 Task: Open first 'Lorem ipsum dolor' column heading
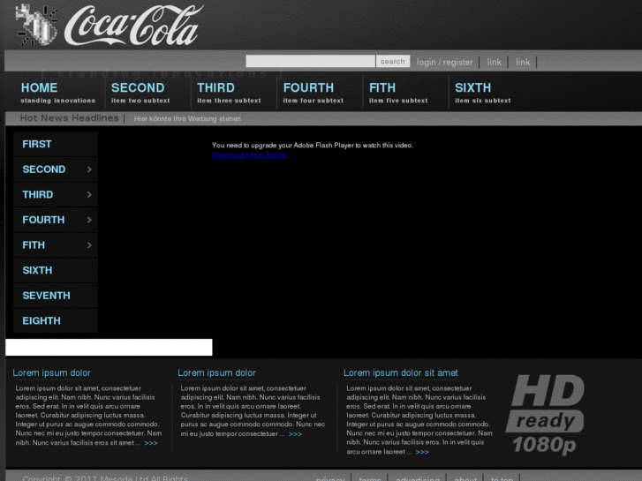pos(51,373)
